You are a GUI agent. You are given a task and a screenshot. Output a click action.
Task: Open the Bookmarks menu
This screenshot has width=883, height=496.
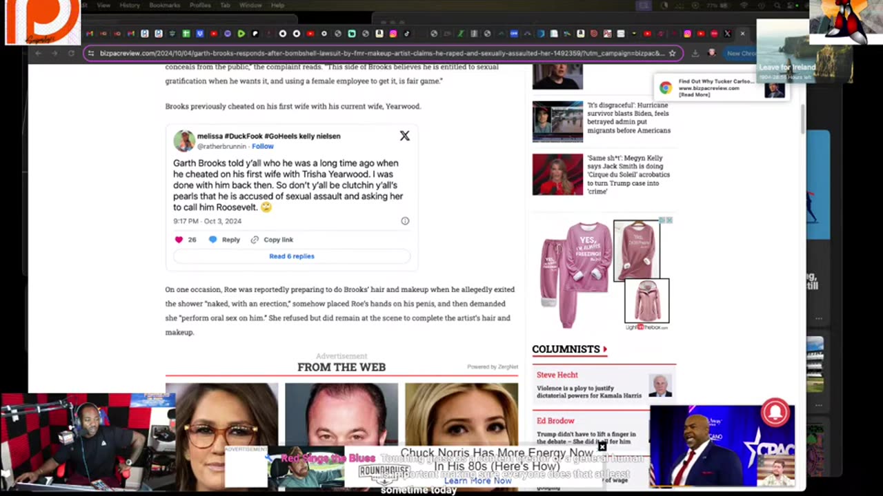coord(165,6)
